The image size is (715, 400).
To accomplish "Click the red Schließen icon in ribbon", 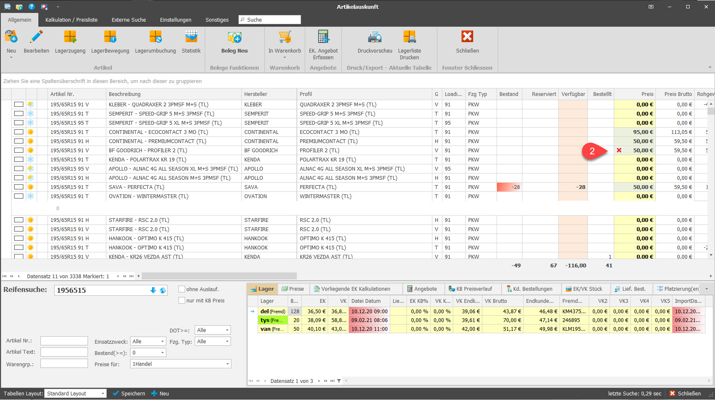I will (x=467, y=37).
